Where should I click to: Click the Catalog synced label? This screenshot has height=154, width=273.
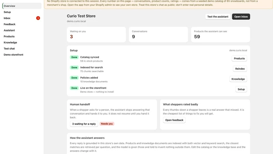(89, 57)
